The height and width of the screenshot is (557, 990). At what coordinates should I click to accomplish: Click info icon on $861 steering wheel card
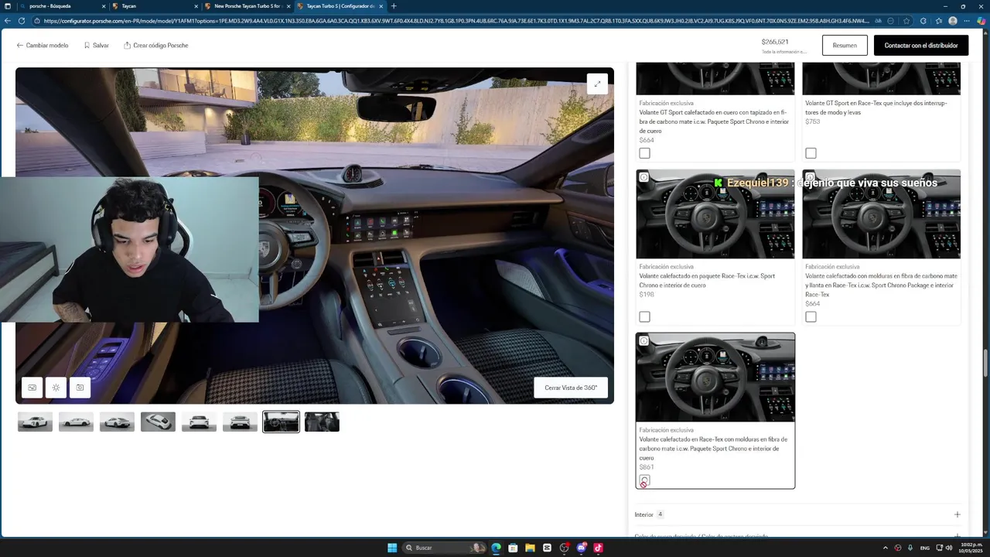[643, 341]
